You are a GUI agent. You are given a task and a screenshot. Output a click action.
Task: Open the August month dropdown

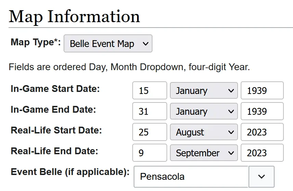click(203, 132)
